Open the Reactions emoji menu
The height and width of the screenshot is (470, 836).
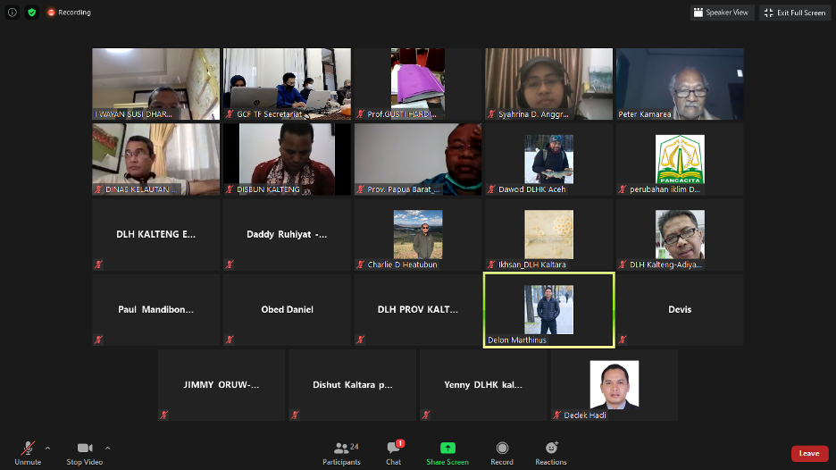click(551, 448)
